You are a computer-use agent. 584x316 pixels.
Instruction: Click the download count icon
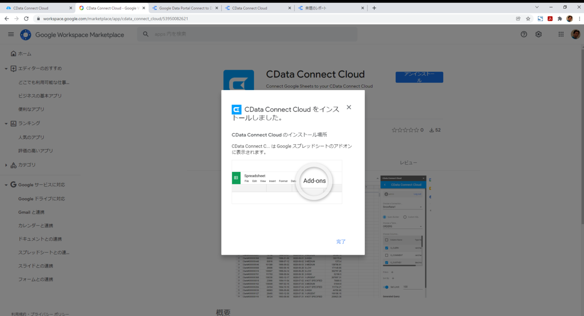(431, 130)
